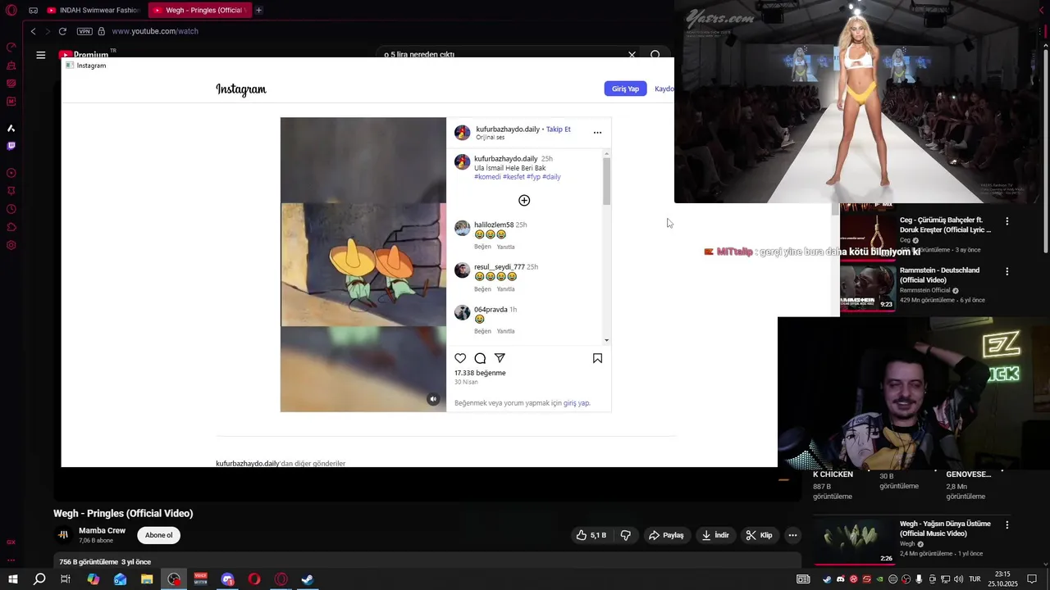Open GX Control speedometer in sidebar
Image resolution: width=1050 pixels, height=590 pixels.
[11, 48]
